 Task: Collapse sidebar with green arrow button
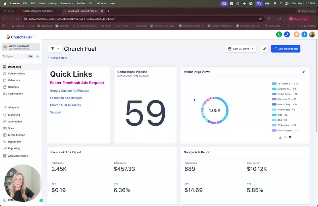tap(41, 200)
